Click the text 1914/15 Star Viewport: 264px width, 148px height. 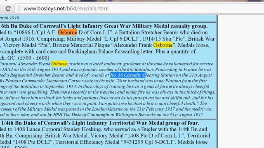point(157,39)
